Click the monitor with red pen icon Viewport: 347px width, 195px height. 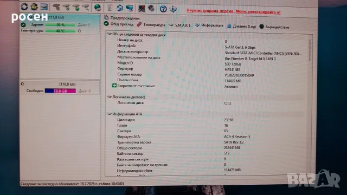(x=142, y=9)
